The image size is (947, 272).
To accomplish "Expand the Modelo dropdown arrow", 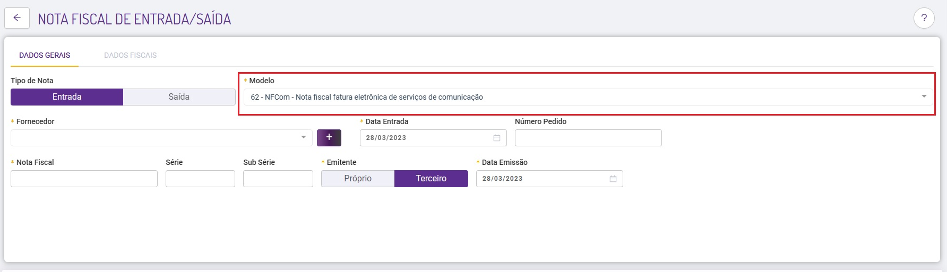I will pos(924,96).
